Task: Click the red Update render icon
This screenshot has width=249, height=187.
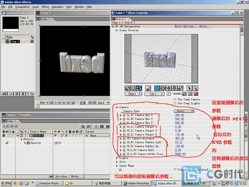Action: [x=196, y=94]
